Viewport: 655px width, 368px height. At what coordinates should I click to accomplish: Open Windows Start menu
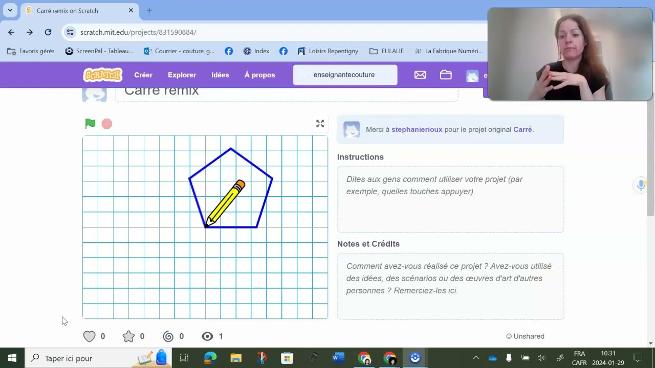12,358
